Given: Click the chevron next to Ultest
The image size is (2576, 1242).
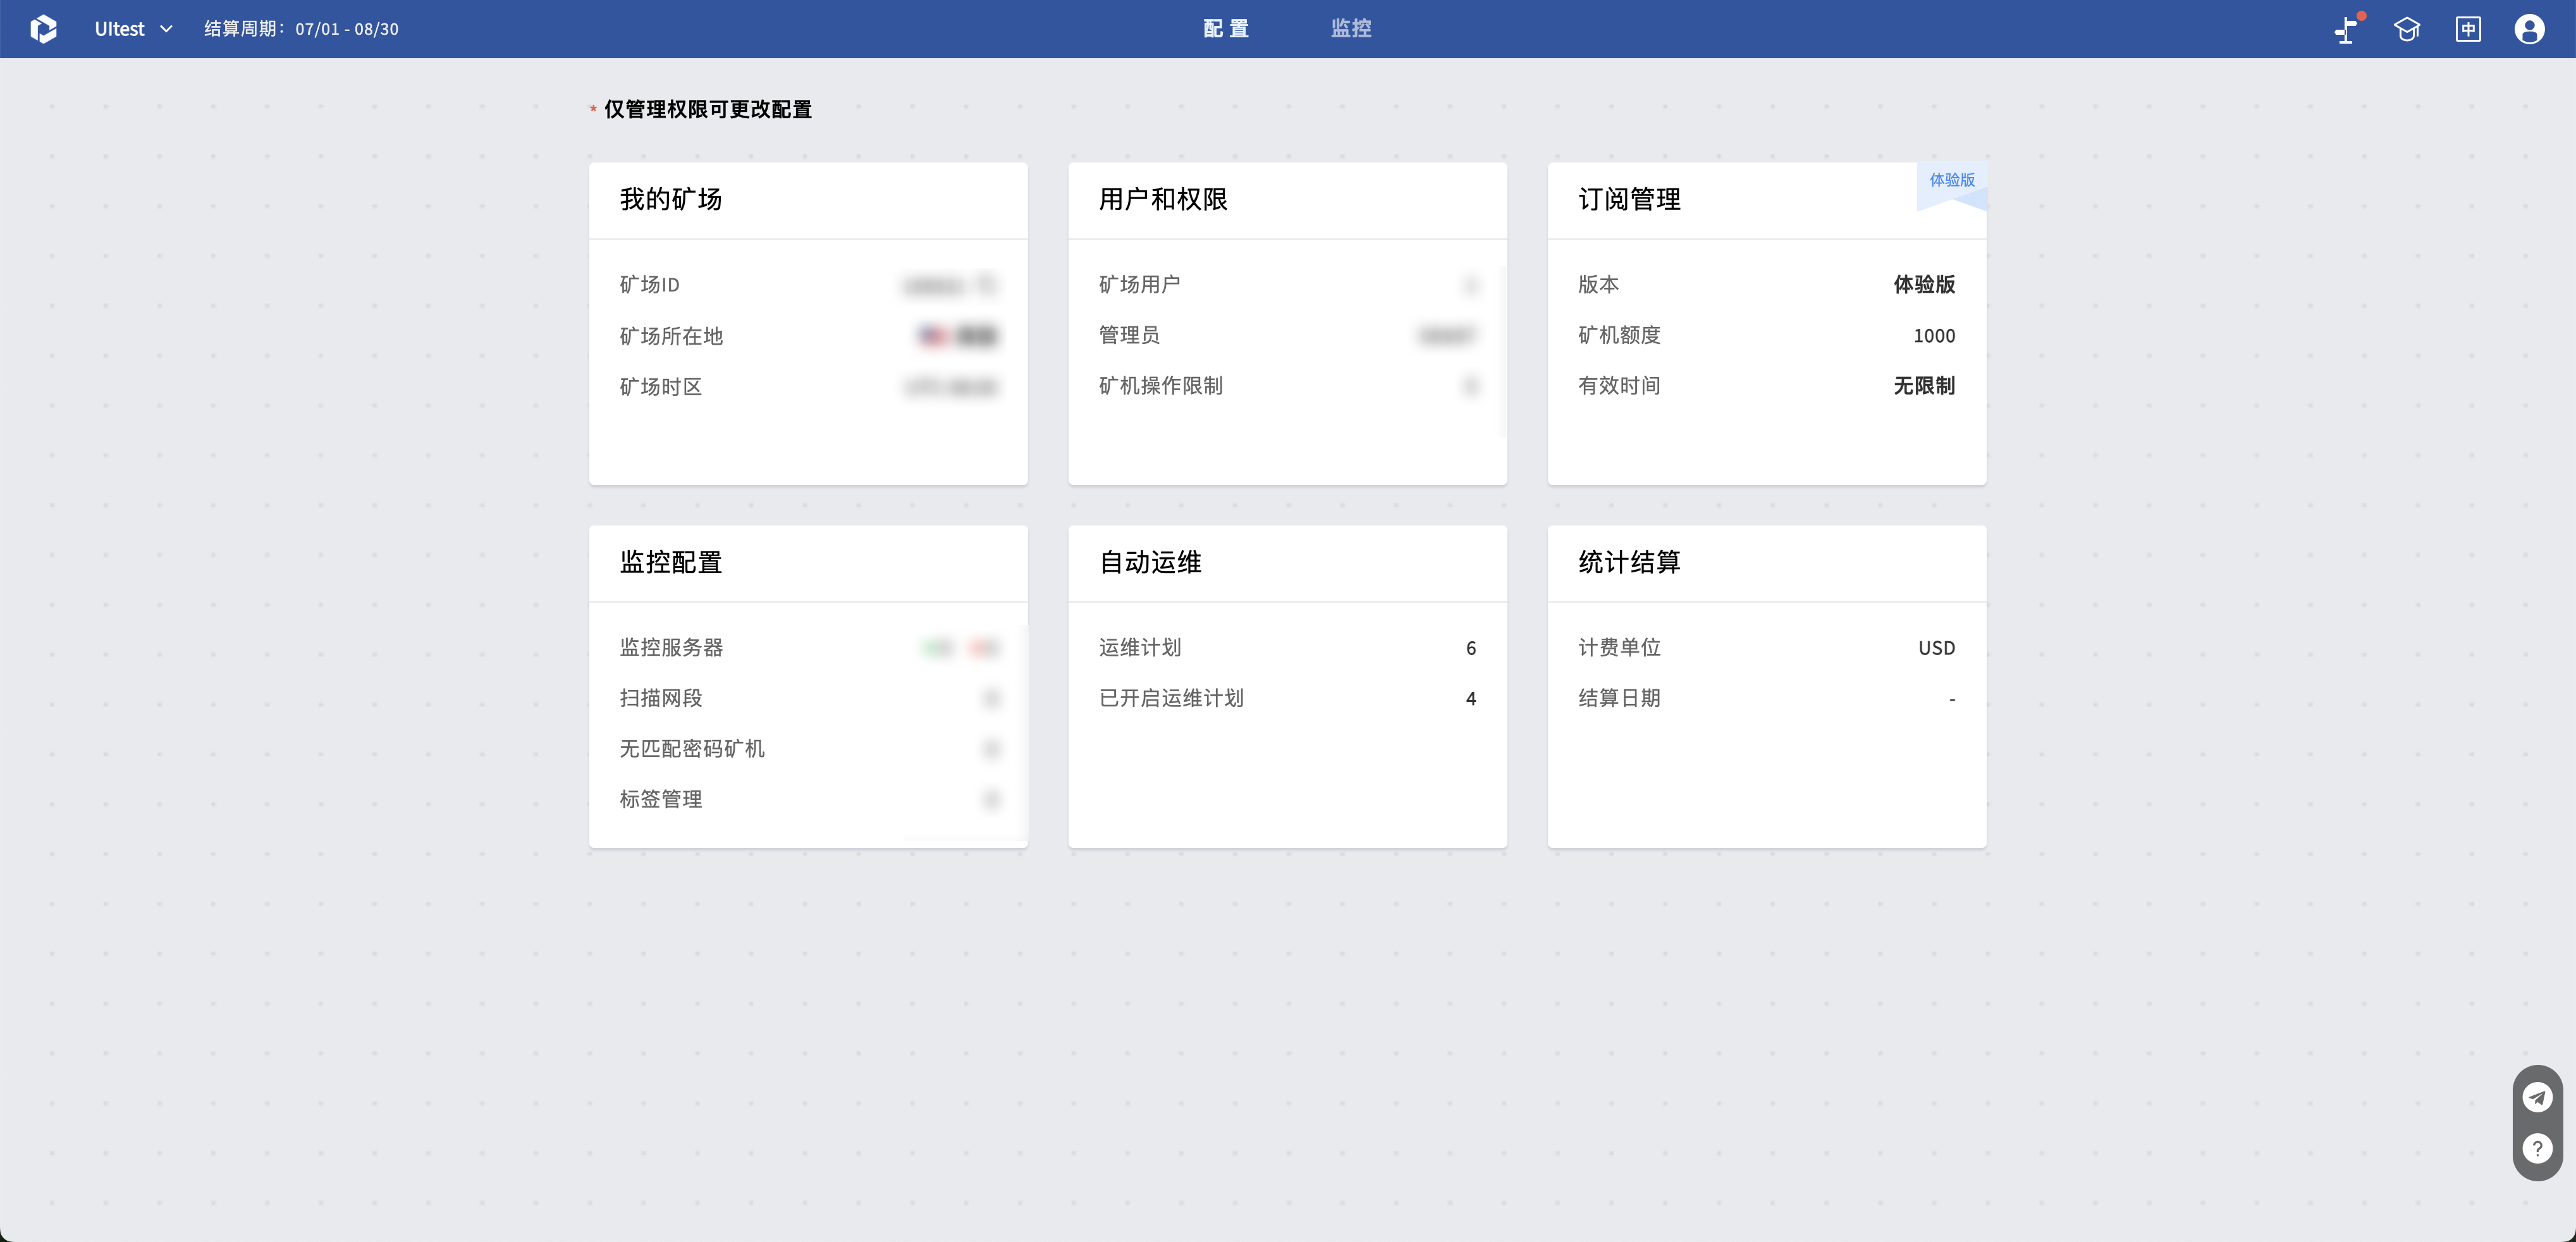Looking at the screenshot, I should 167,29.
